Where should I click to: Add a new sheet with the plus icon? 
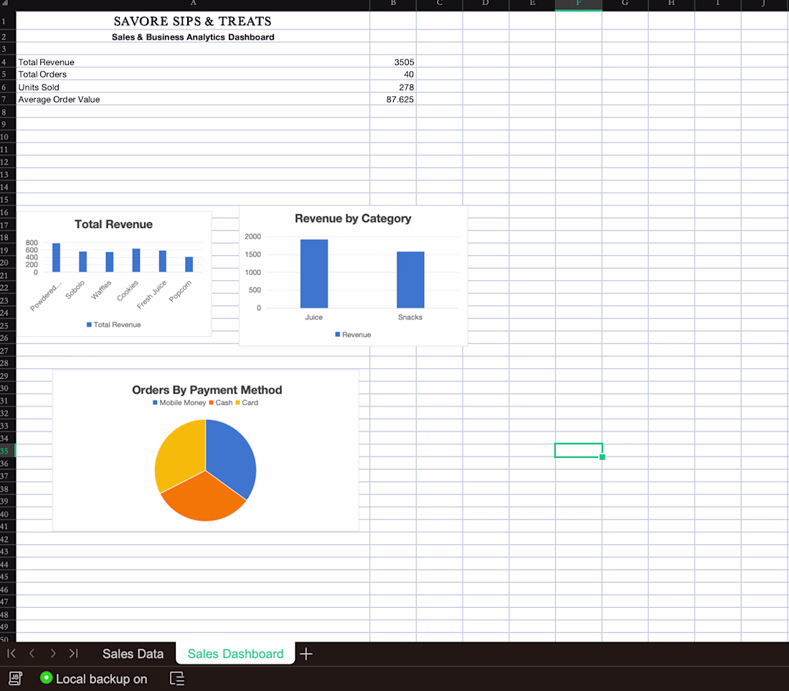pos(306,654)
